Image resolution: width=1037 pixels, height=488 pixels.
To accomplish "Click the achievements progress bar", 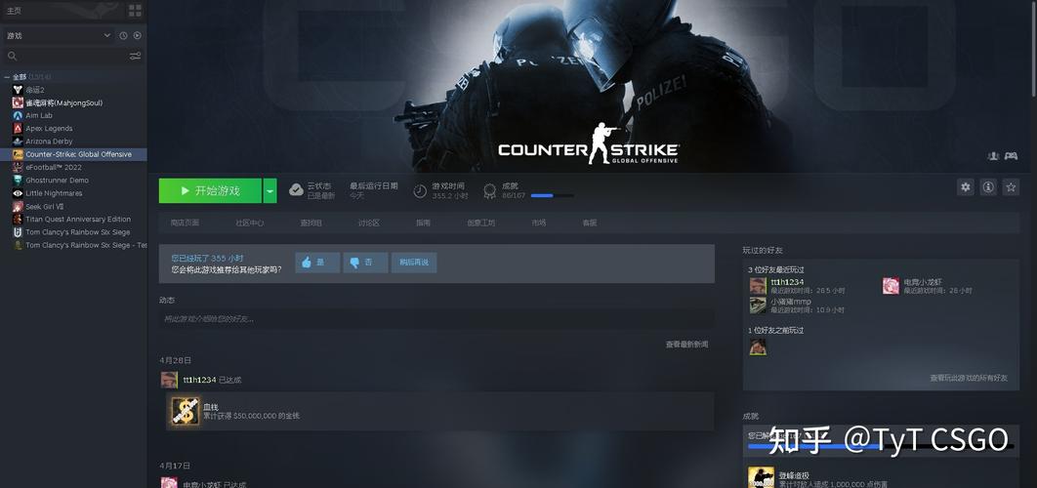I will (x=553, y=196).
